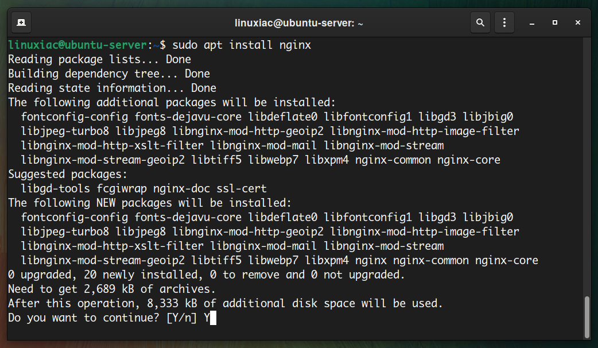Screen dimensions: 598x348
Task: Click the 'Need to get 2,689 kB of archives.' line
Action: pos(112,289)
